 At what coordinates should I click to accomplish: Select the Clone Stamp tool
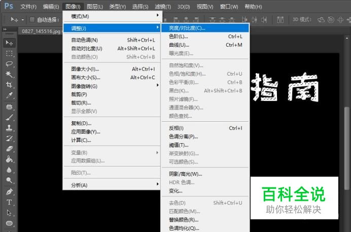[x=9, y=128]
